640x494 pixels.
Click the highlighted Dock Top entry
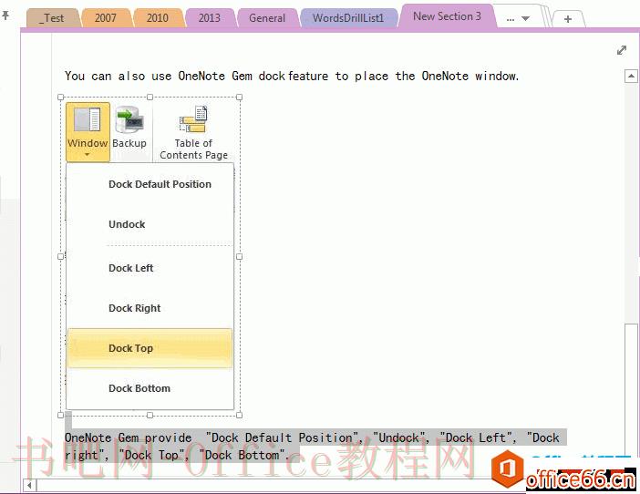(150, 348)
